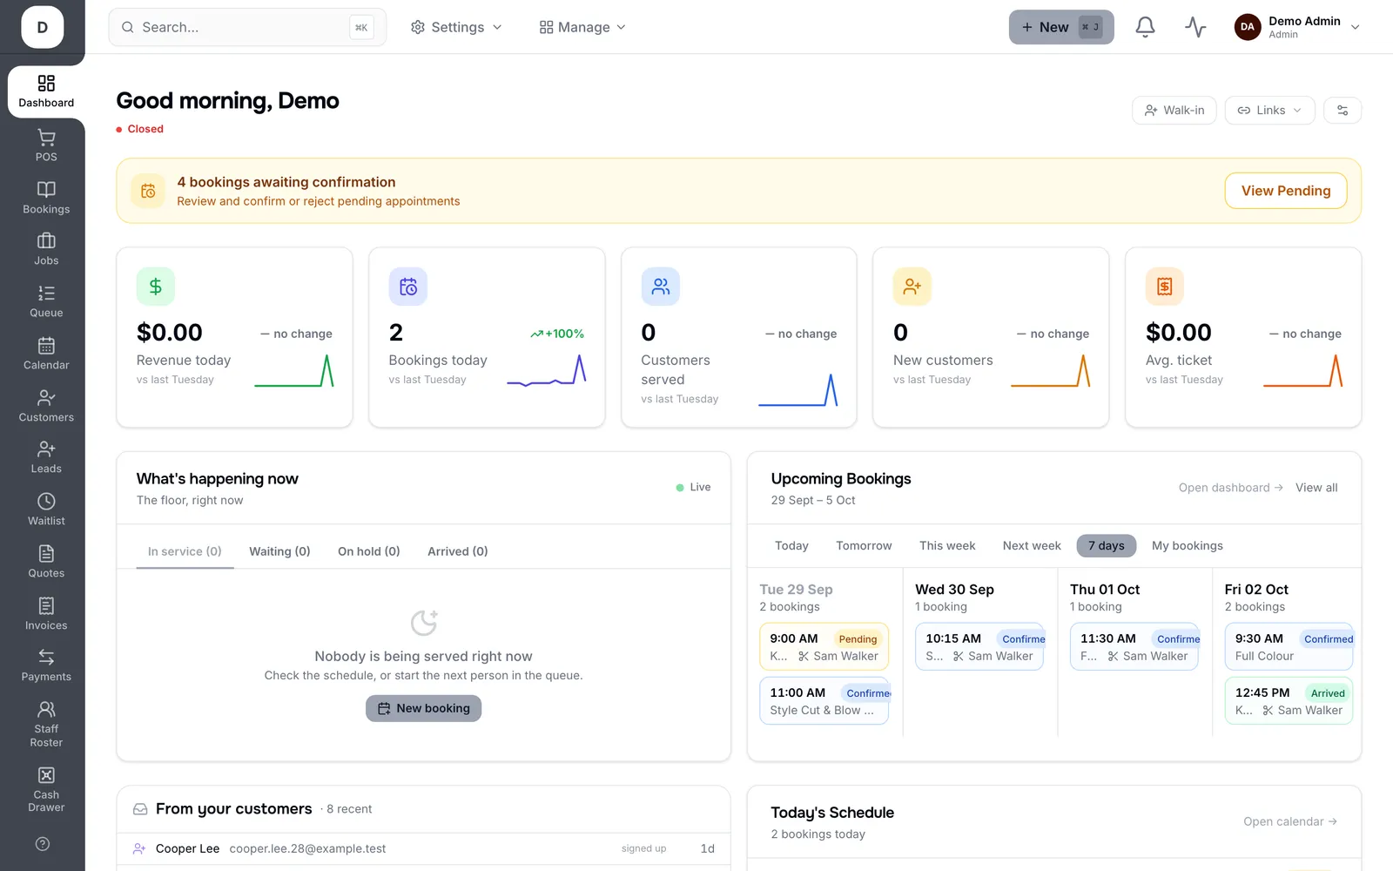This screenshot has height=871, width=1393.
Task: Open dashboard link in Upcoming Bookings
Action: point(1231,488)
